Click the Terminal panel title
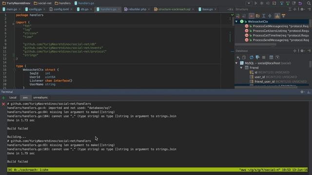This screenshot has height=175, width=312. pos(7,92)
